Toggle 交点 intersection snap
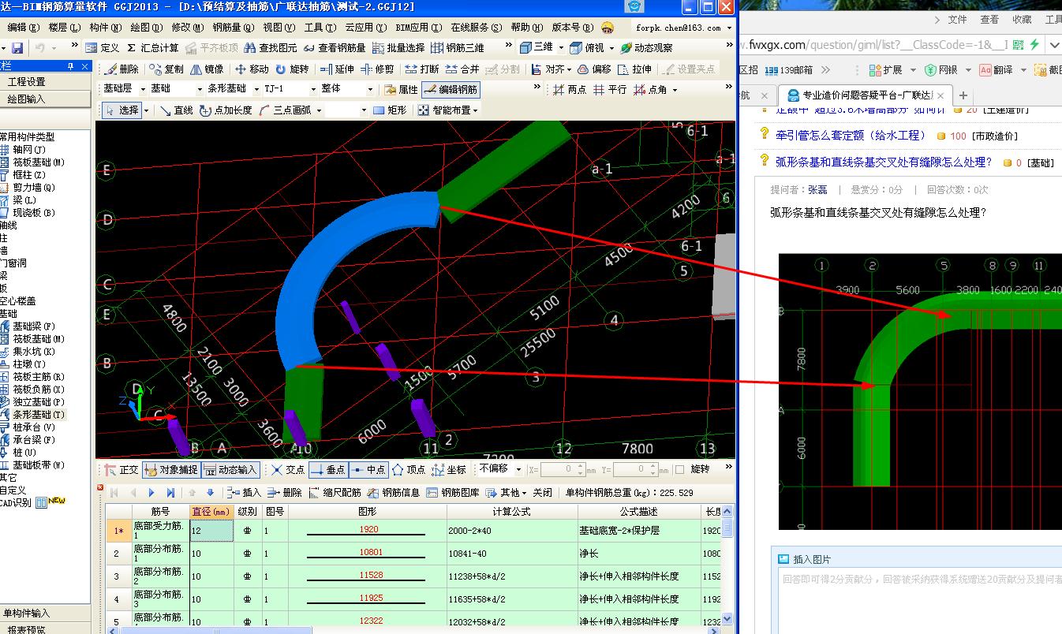The width and height of the screenshot is (1062, 634). tap(288, 470)
